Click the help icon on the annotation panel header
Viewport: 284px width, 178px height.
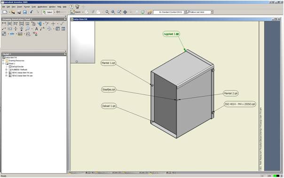[65, 19]
